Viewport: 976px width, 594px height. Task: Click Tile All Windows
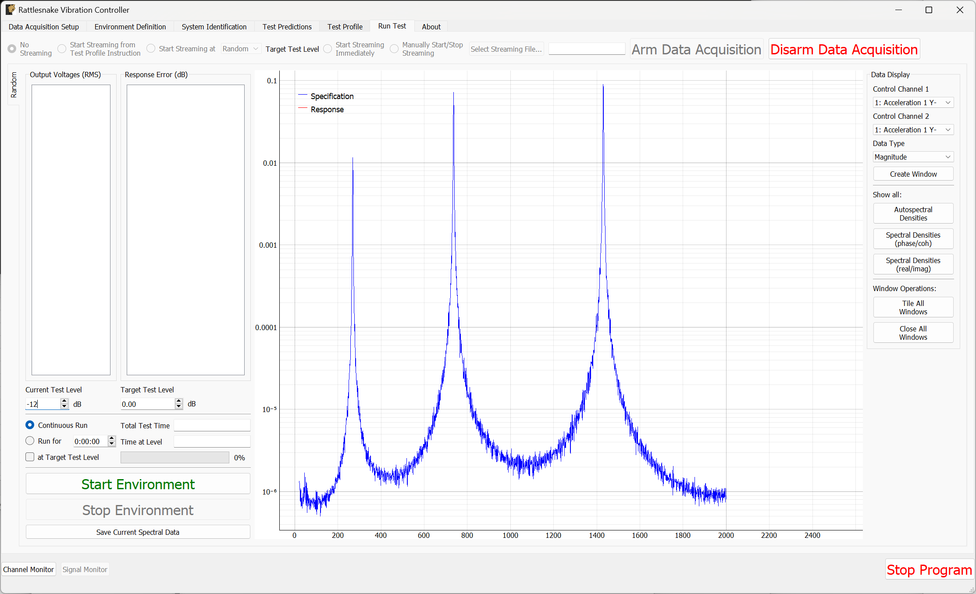pos(913,307)
